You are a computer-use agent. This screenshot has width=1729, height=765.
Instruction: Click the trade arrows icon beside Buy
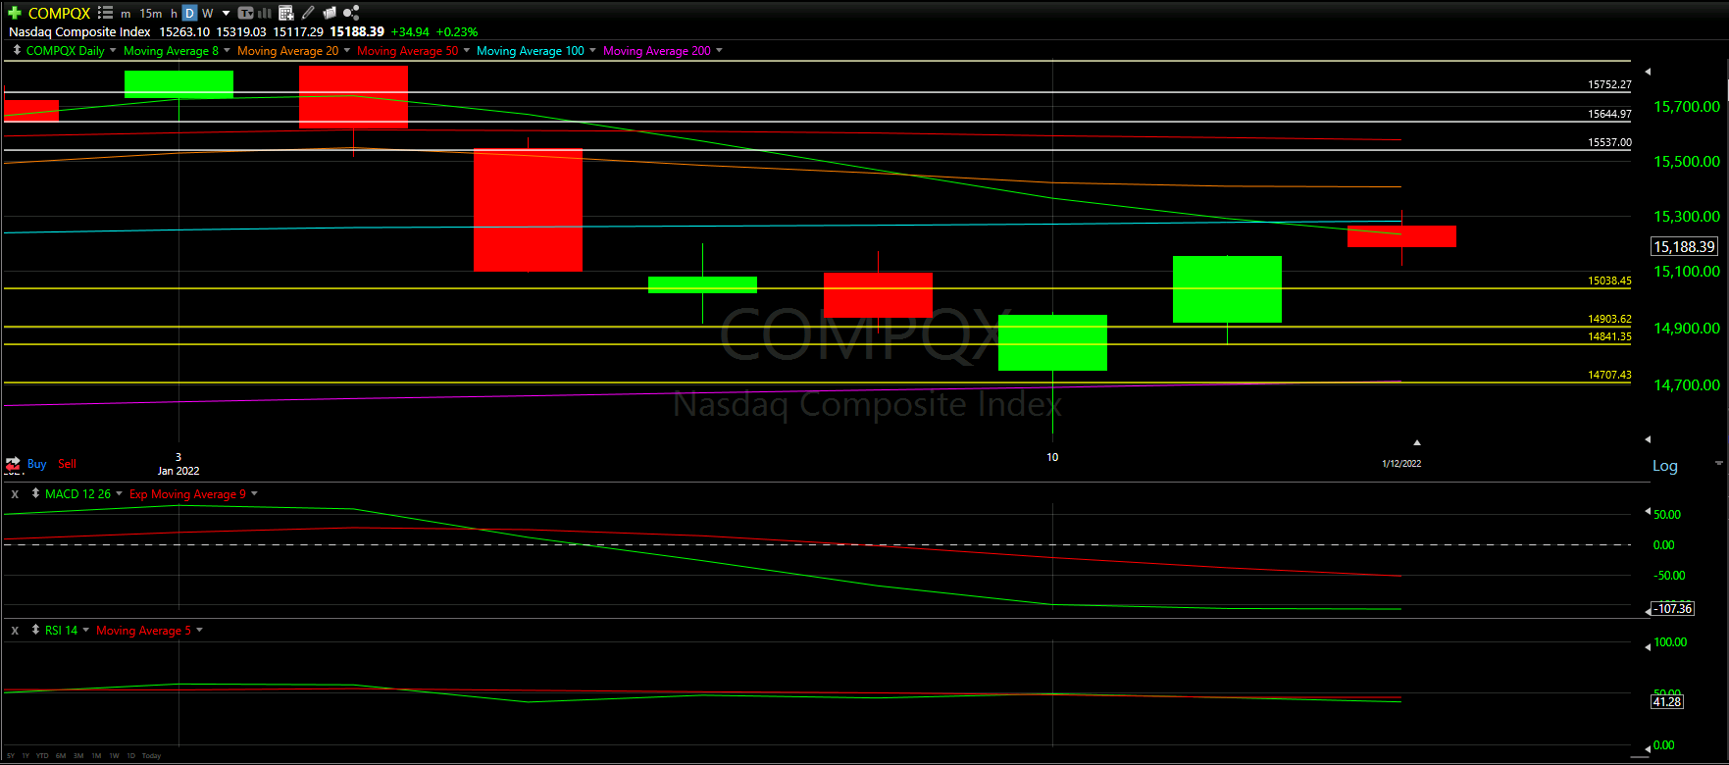13,464
